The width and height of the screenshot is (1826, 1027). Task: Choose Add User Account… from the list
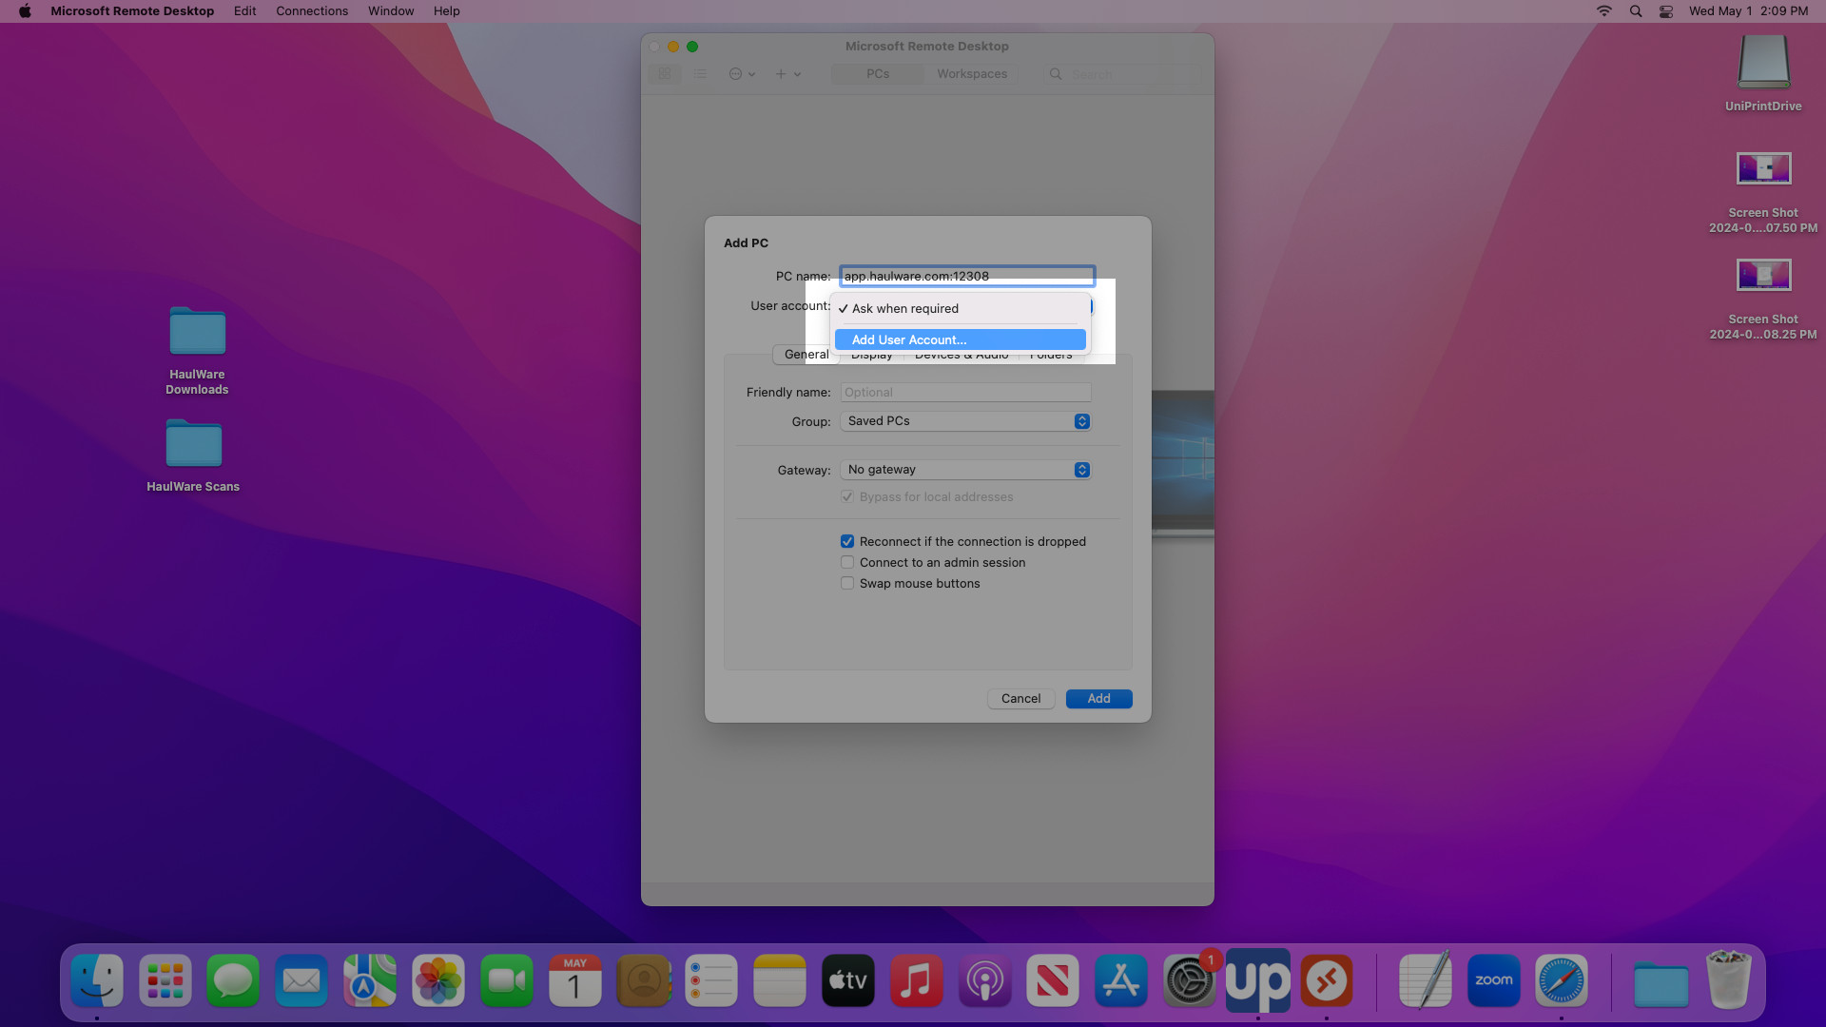pos(961,339)
